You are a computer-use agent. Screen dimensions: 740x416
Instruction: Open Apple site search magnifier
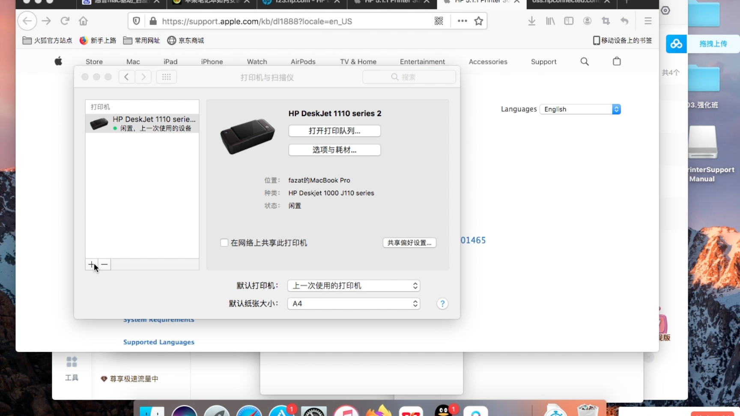pyautogui.click(x=585, y=62)
